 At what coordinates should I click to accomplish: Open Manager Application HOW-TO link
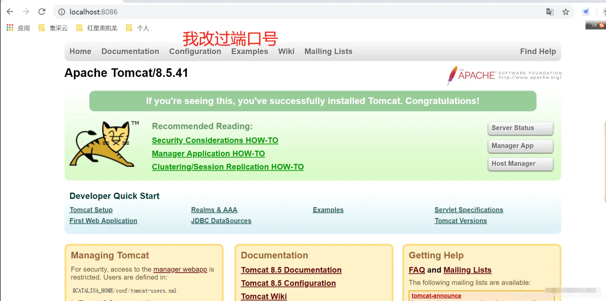pyautogui.click(x=208, y=153)
